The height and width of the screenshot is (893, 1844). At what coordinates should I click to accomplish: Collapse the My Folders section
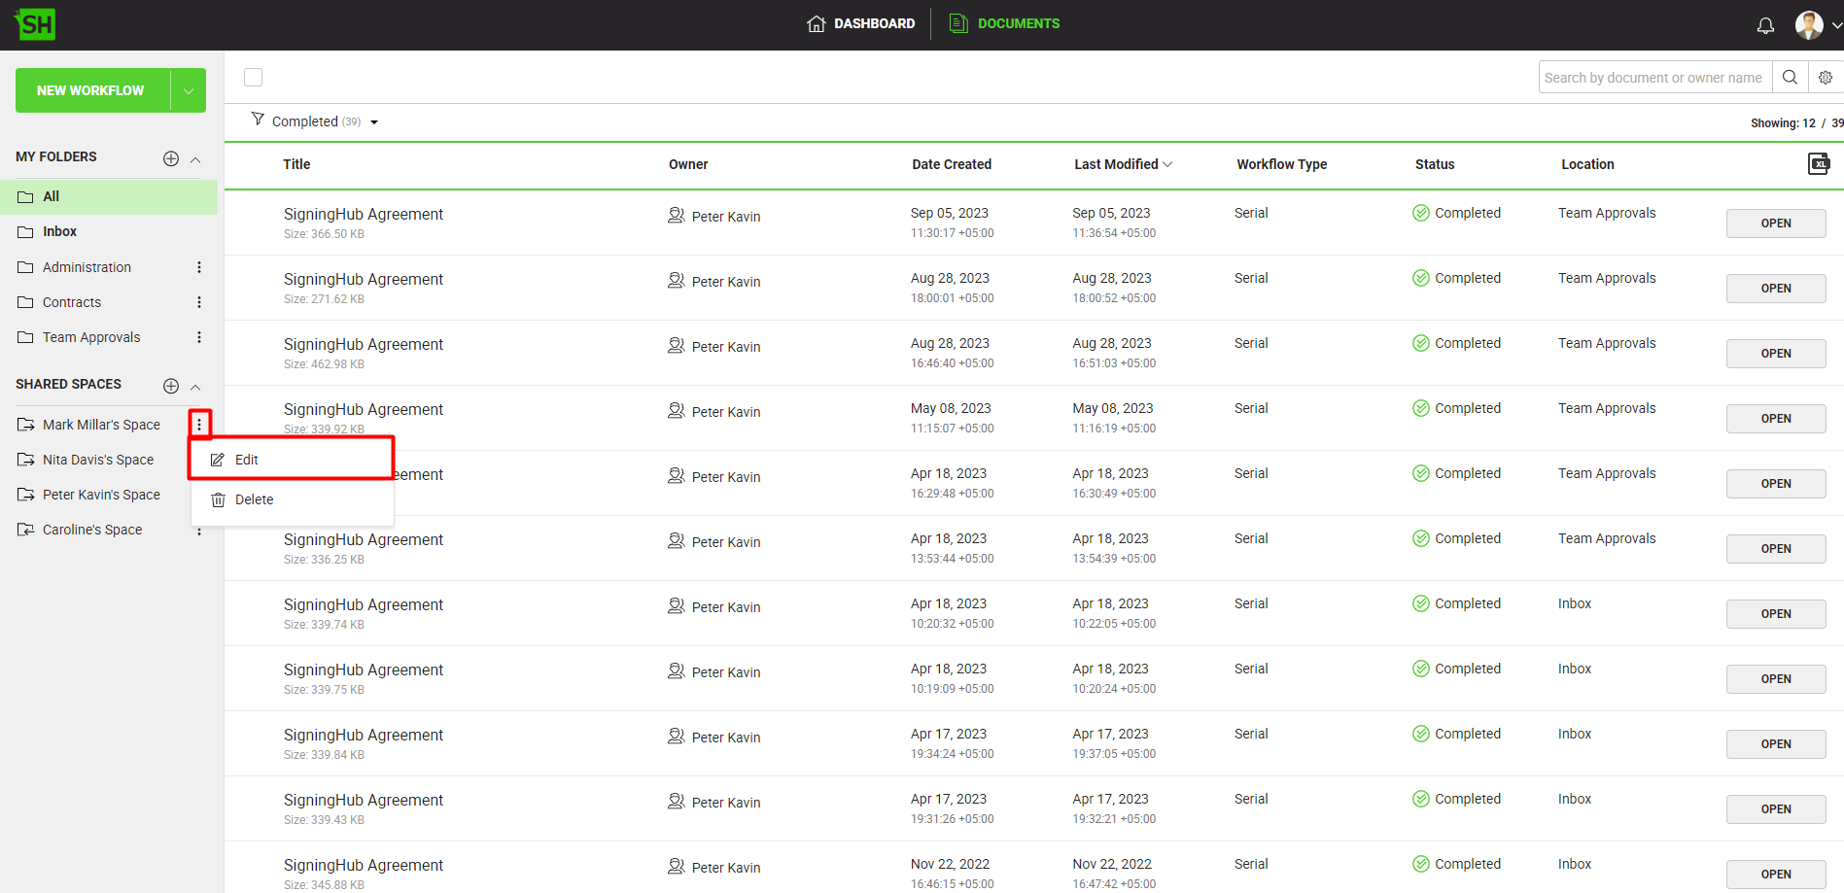click(195, 159)
